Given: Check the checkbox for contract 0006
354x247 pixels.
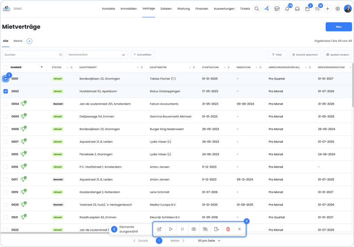Looking at the screenshot, I should [x=6, y=129].
